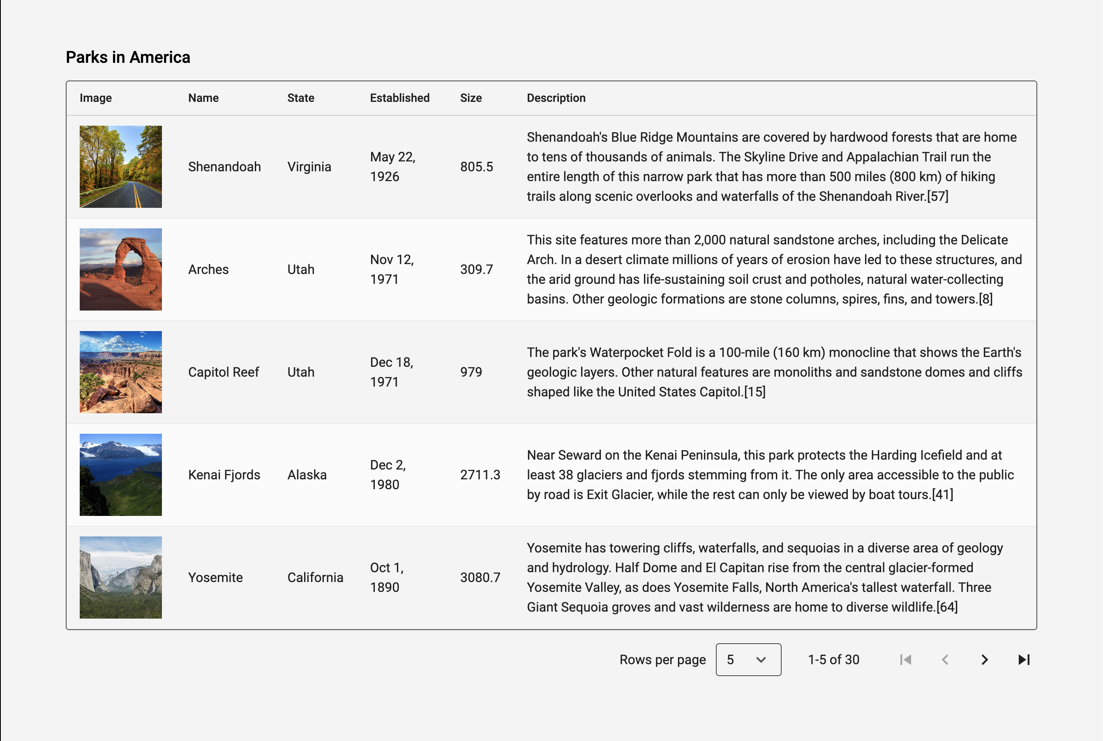Select the Yosemite name cell
Image resolution: width=1103 pixels, height=741 pixels.
coord(215,578)
